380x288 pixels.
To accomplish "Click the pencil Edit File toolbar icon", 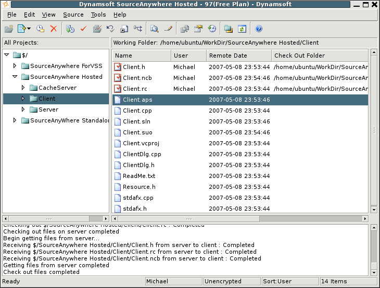I will pyautogui.click(x=168, y=29).
